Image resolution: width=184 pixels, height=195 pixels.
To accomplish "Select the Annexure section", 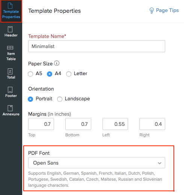I will point(11,110).
